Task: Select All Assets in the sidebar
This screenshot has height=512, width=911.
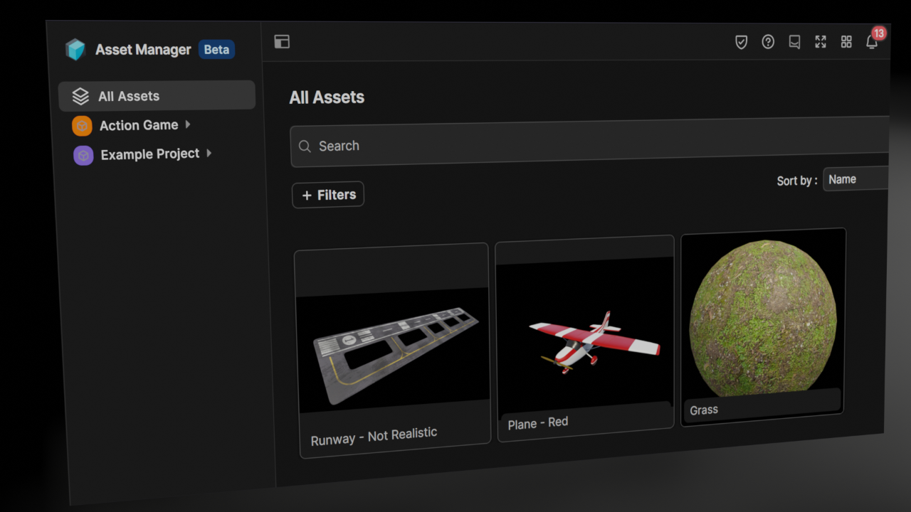Action: tap(157, 96)
